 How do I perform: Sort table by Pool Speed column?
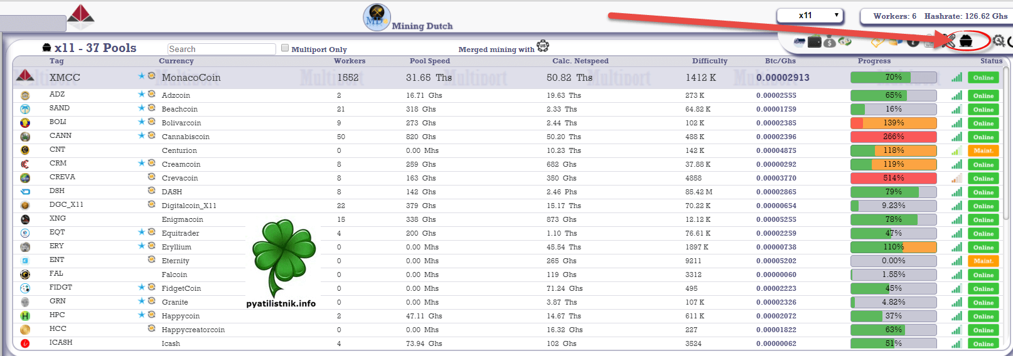click(x=430, y=61)
